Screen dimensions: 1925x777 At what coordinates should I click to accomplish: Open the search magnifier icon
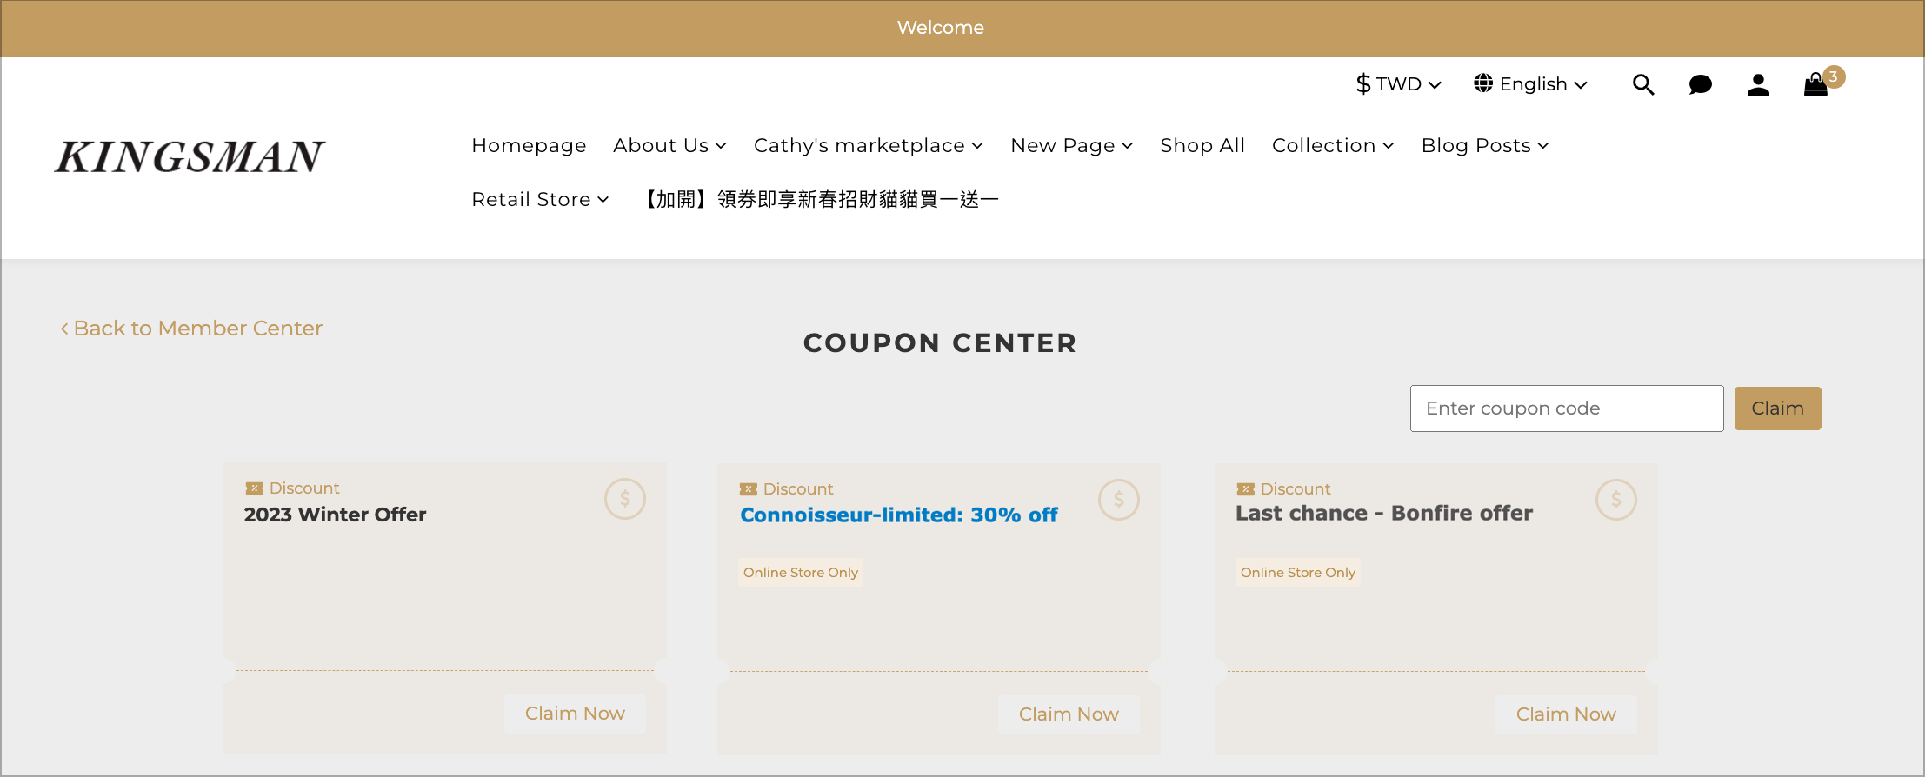coord(1642,84)
